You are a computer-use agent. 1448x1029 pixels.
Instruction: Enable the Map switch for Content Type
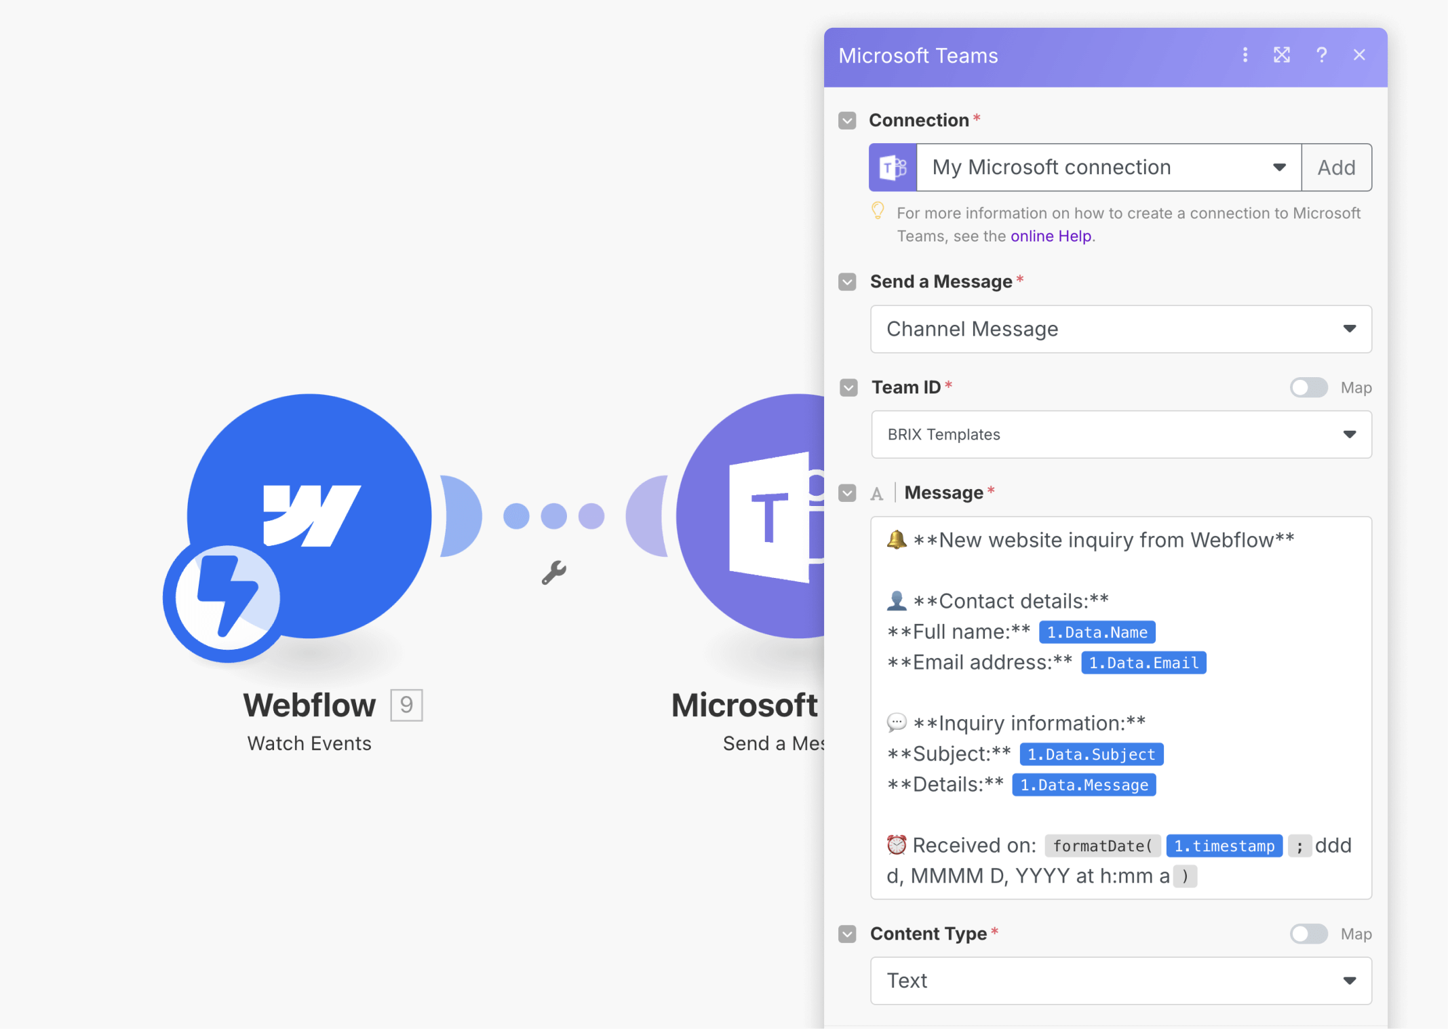pyautogui.click(x=1308, y=934)
